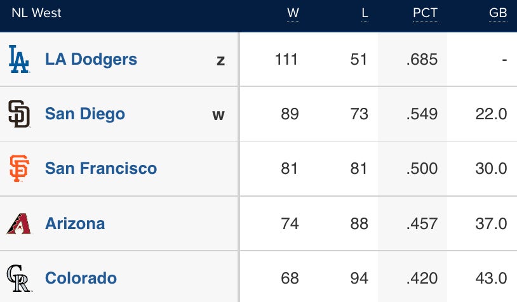
Task: Click the GB column header
Action: pos(498,14)
